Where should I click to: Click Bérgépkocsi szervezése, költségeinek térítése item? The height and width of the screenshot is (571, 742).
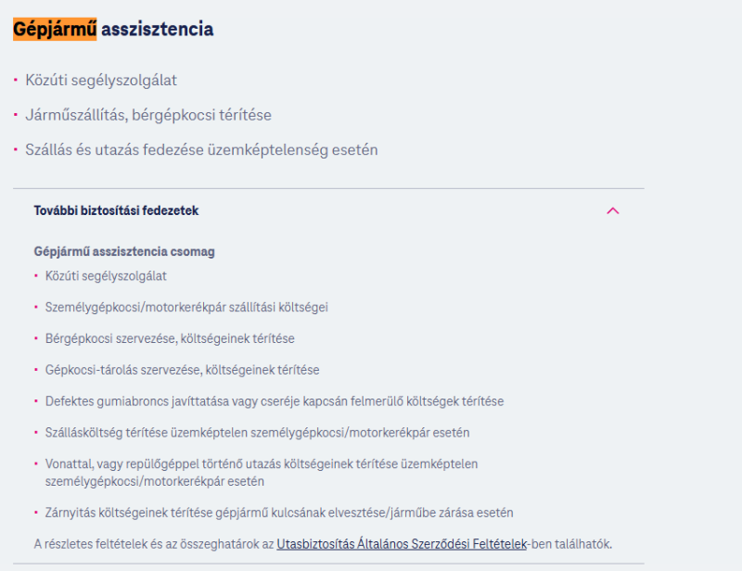170,338
